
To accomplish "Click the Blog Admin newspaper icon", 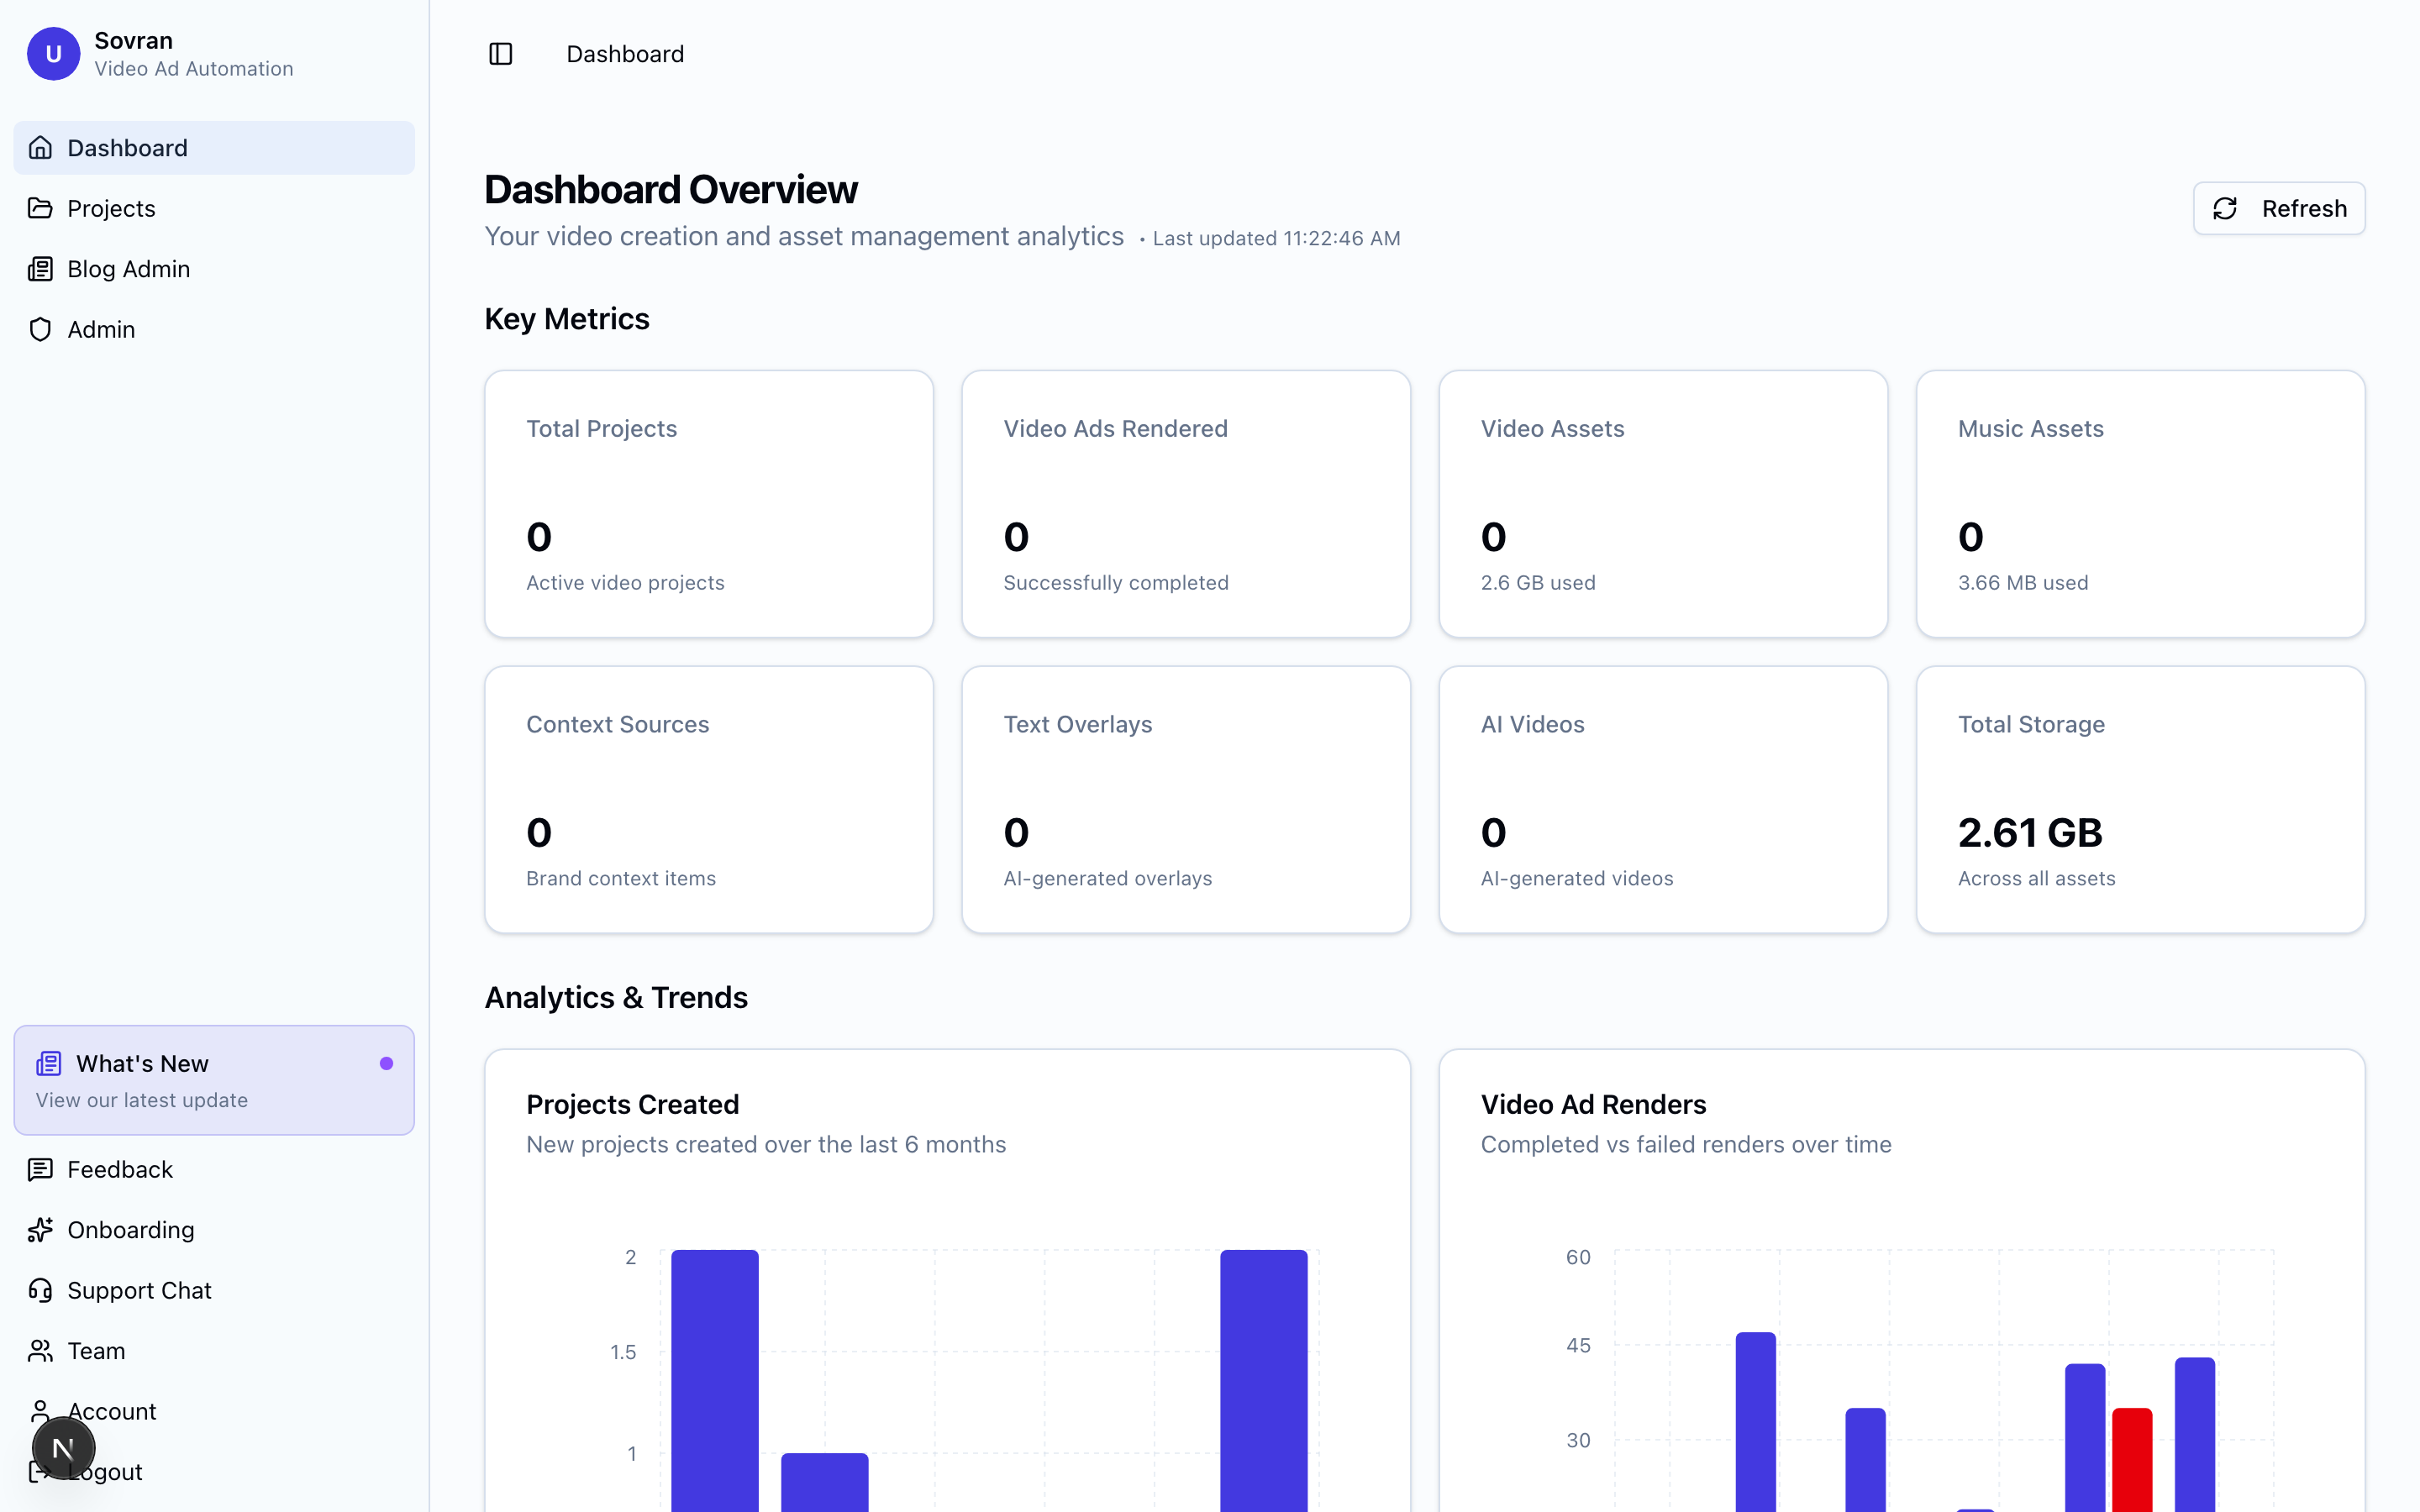I will 40,269.
